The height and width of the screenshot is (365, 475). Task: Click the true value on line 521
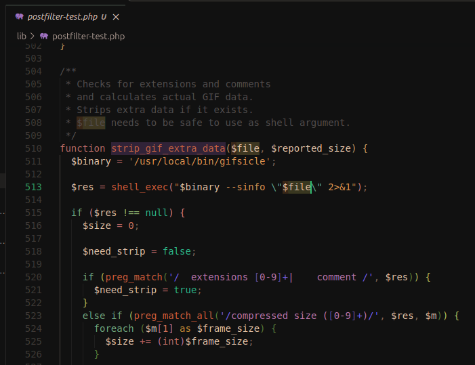[185, 290]
